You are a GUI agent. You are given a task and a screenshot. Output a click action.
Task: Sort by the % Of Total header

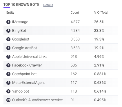(101, 12)
